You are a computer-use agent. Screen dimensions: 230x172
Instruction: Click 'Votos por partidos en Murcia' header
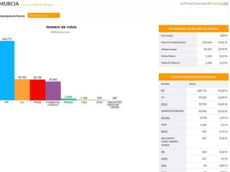coord(194,77)
